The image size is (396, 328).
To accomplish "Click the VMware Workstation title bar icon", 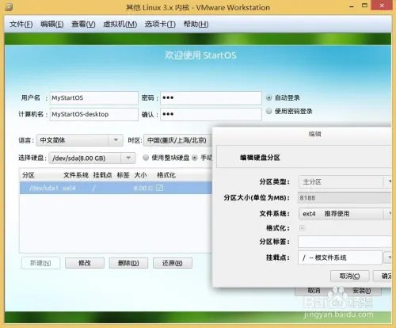I will [9, 7].
